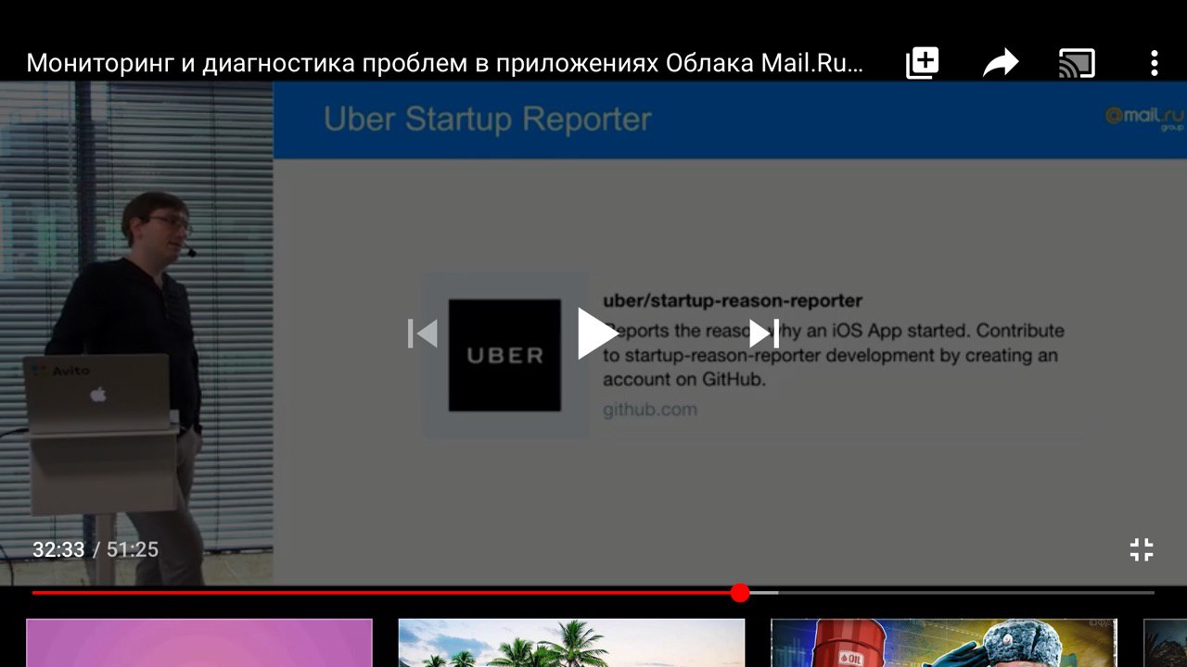Tap the uber/startup-reason-reporter heading
This screenshot has width=1187, height=667.
pyautogui.click(x=733, y=301)
